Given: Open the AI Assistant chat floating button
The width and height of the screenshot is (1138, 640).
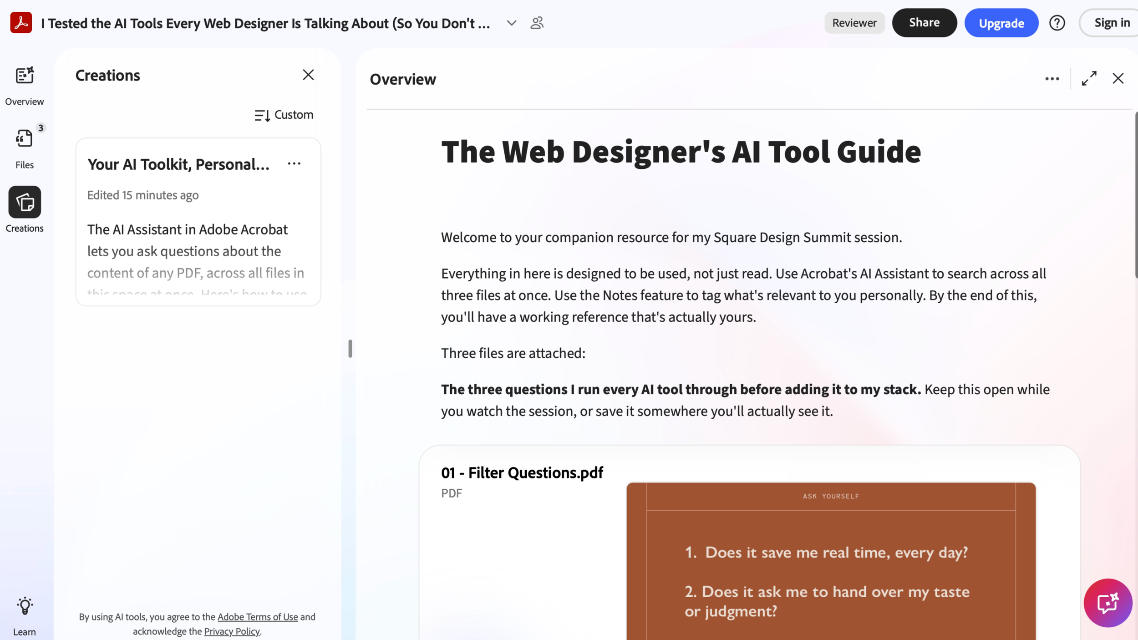Looking at the screenshot, I should 1108,603.
